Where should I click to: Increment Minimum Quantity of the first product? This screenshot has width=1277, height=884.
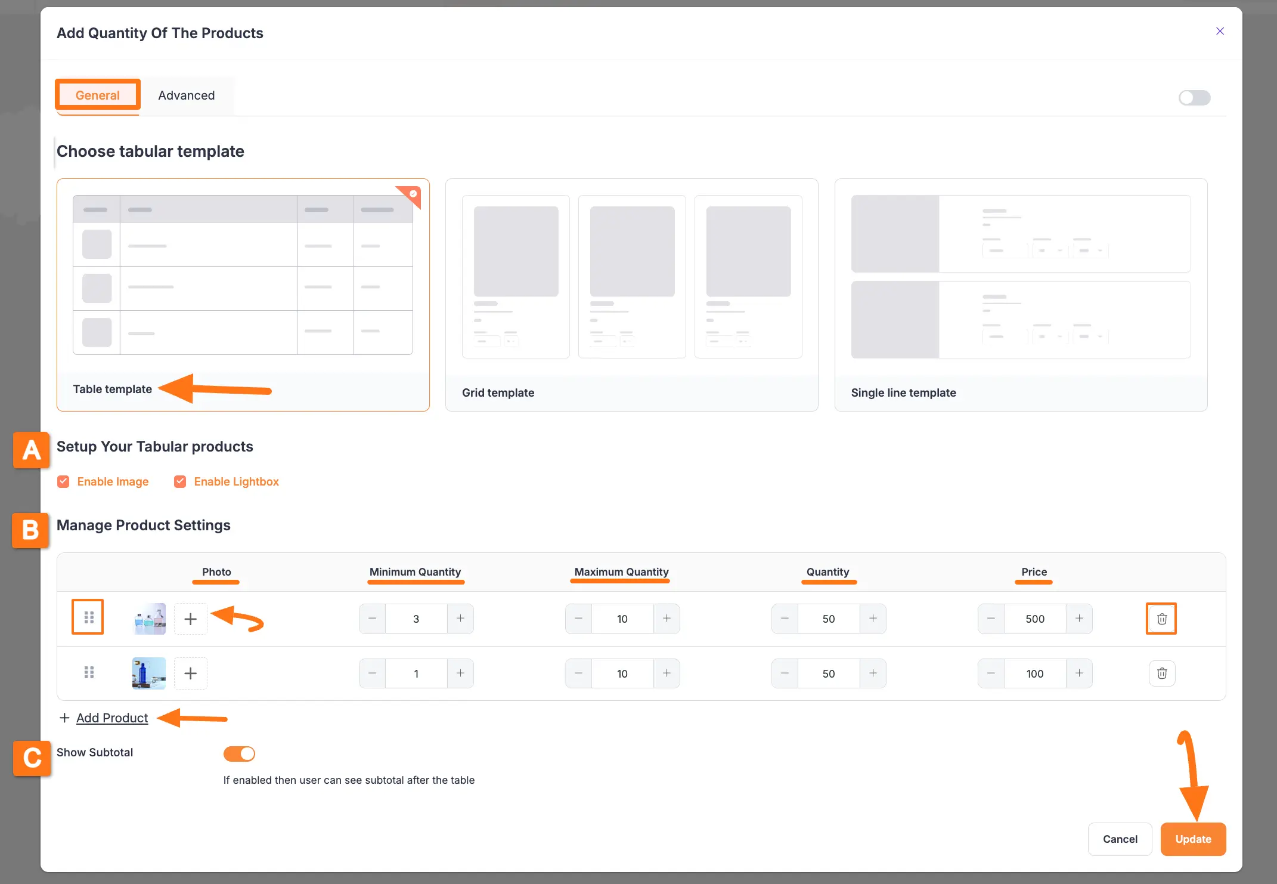[x=460, y=619]
